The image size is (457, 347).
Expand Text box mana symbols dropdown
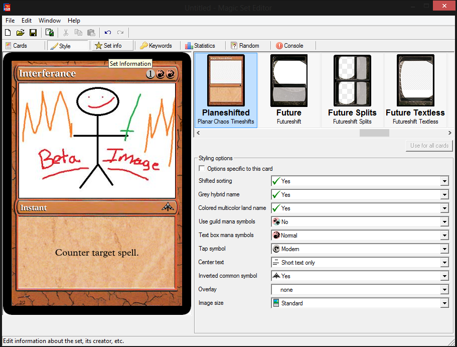444,236
